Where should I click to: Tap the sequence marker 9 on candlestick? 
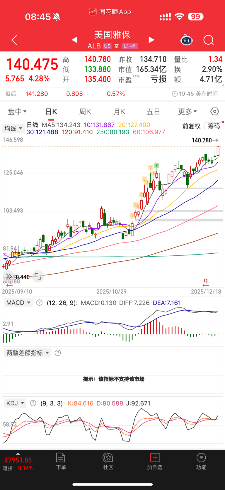click(157, 166)
